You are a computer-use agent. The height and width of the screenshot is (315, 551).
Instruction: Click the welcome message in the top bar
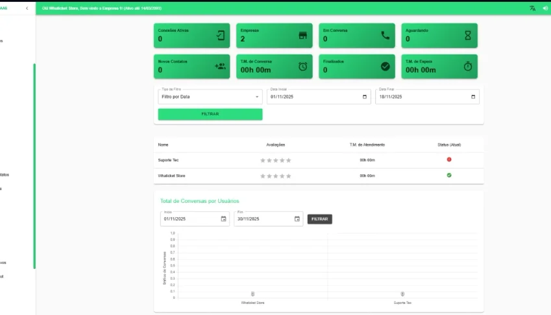(x=102, y=8)
